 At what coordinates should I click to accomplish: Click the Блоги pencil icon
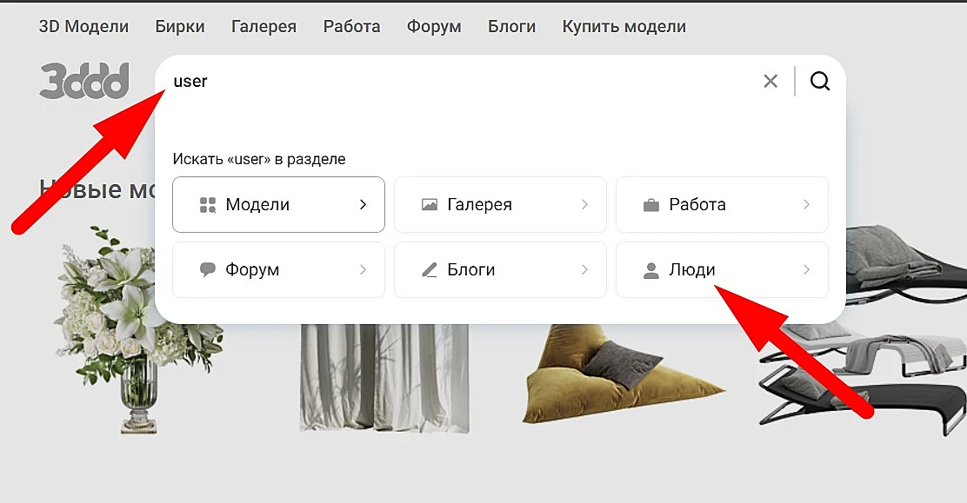[x=430, y=269]
